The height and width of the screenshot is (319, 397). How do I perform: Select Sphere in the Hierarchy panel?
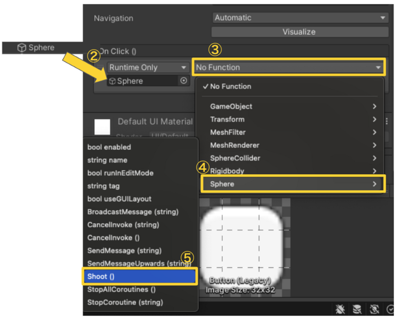[41, 48]
